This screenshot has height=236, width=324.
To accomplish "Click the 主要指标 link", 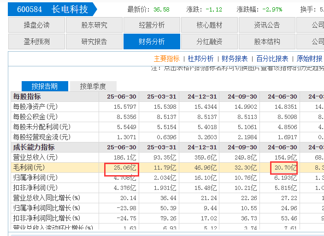I will pyautogui.click(x=166, y=59).
